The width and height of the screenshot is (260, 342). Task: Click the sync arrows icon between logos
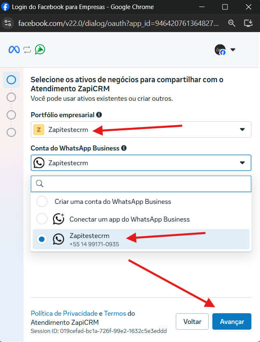[x=27, y=50]
